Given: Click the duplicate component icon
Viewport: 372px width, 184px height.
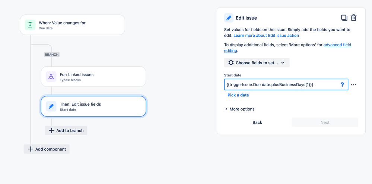Looking at the screenshot, I should point(344,18).
